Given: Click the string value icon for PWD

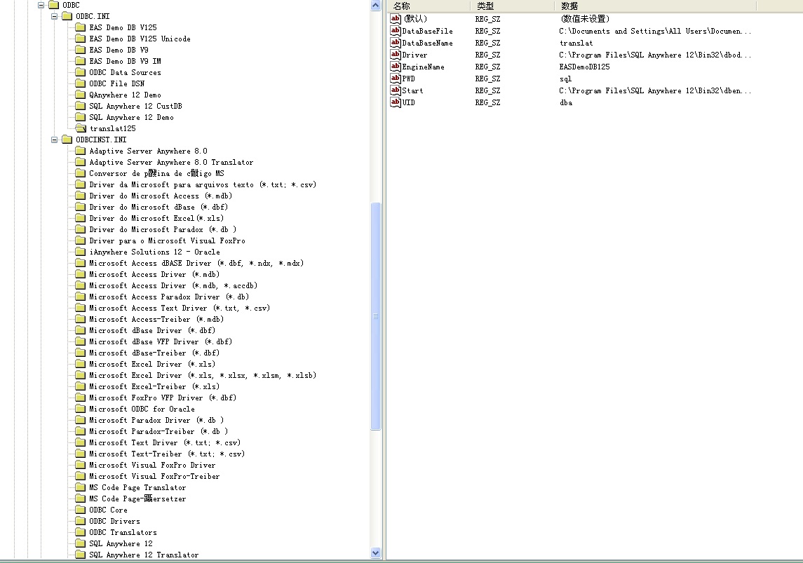Looking at the screenshot, I should coord(396,79).
